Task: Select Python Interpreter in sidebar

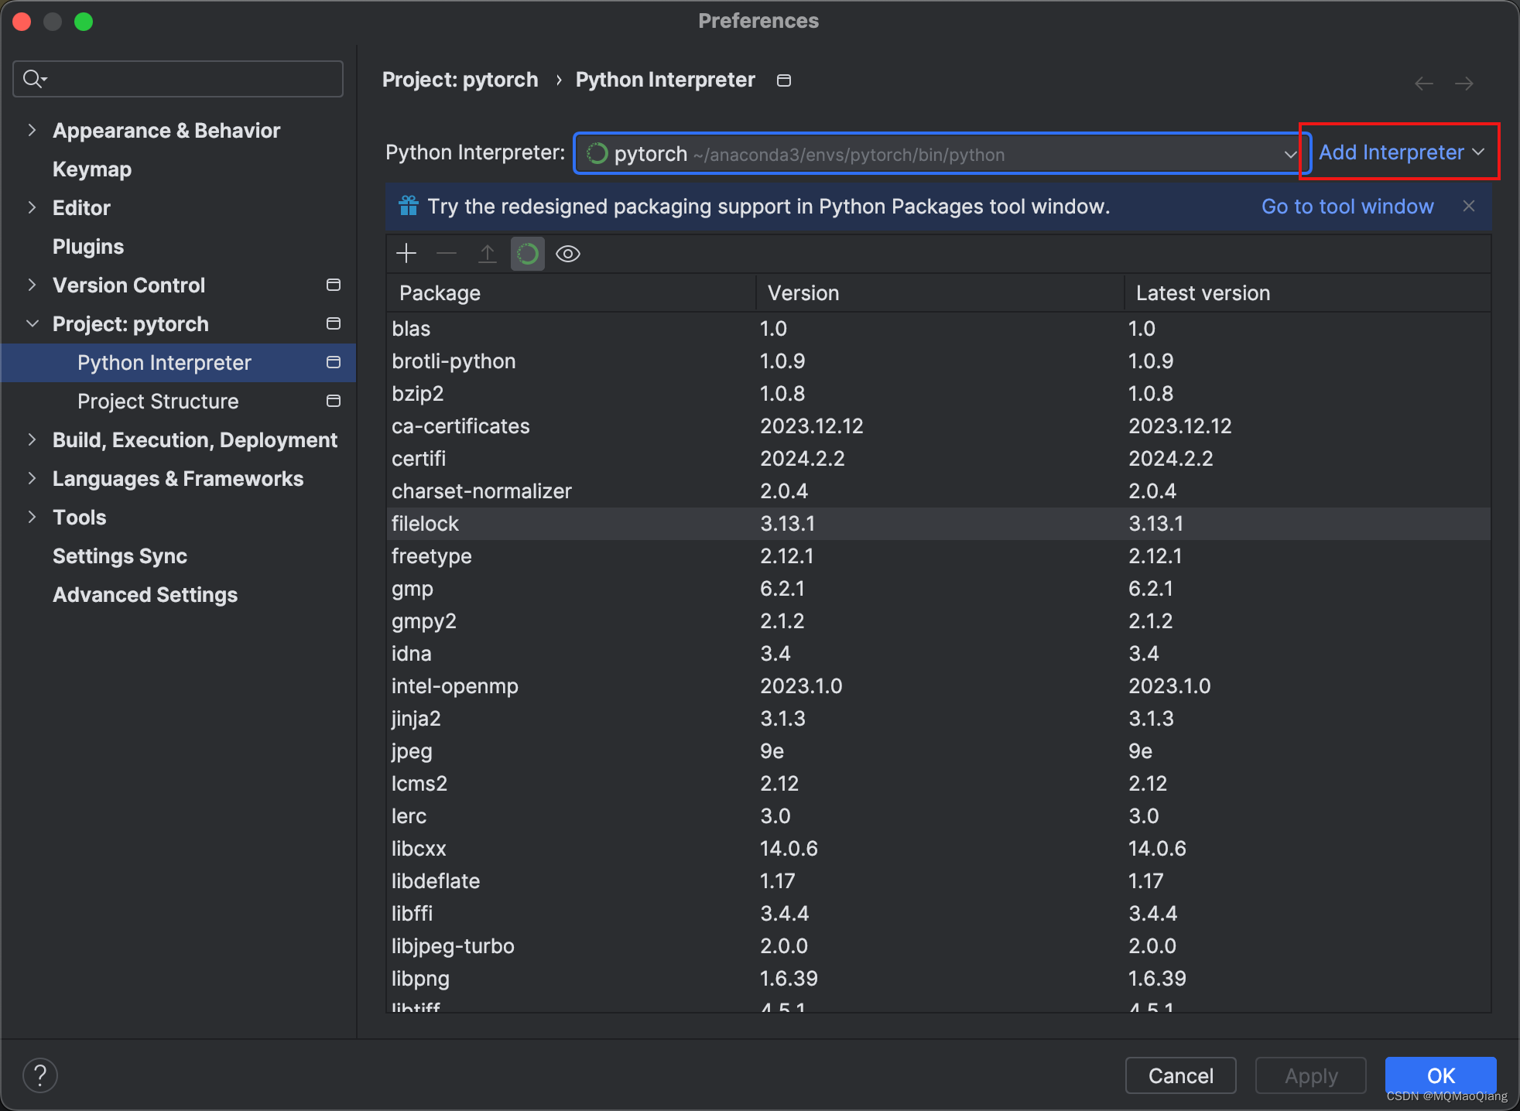Action: tap(179, 363)
